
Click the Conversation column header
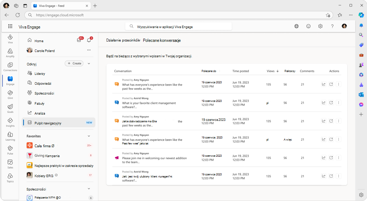pyautogui.click(x=123, y=71)
